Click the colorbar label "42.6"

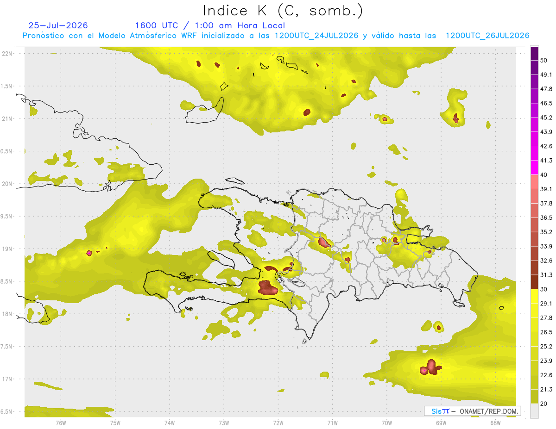(546, 146)
